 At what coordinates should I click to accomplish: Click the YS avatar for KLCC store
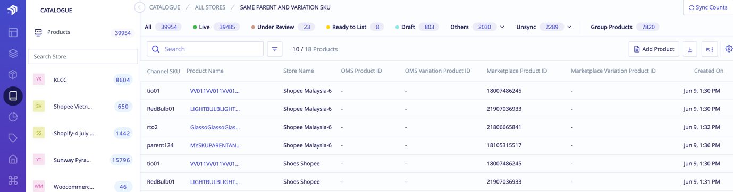[x=39, y=80]
